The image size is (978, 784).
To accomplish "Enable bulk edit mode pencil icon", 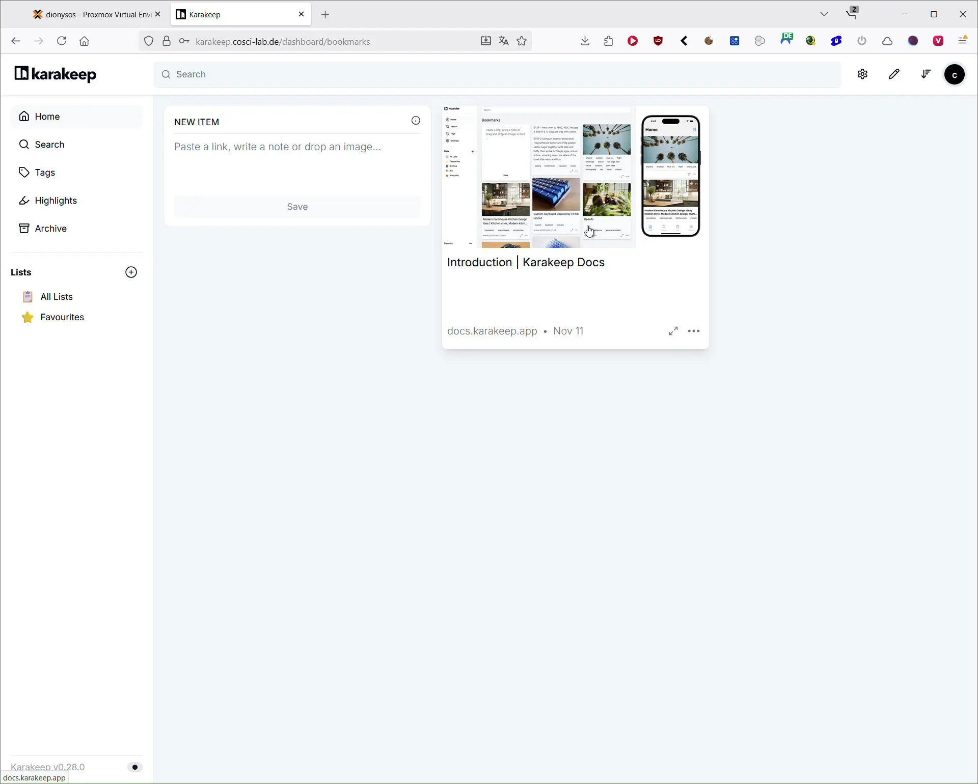I will 894,74.
